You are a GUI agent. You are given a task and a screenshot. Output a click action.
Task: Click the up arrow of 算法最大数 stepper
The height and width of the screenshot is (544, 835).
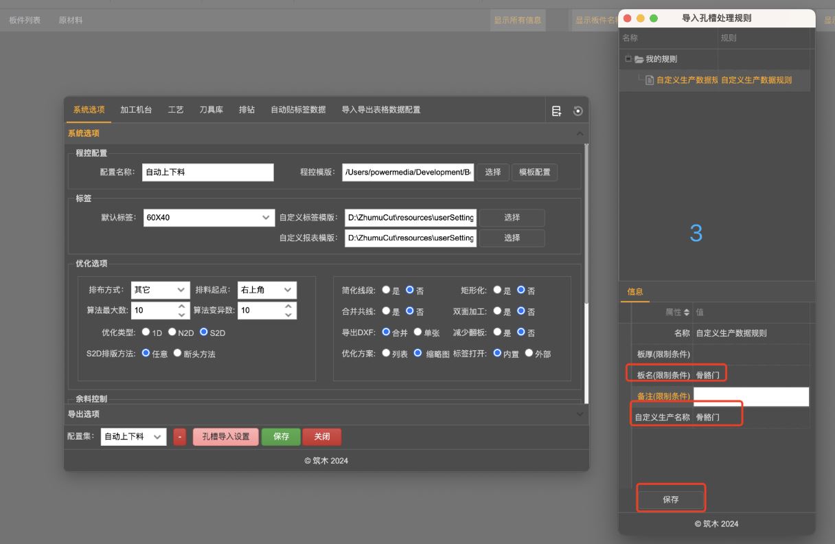coord(181,306)
